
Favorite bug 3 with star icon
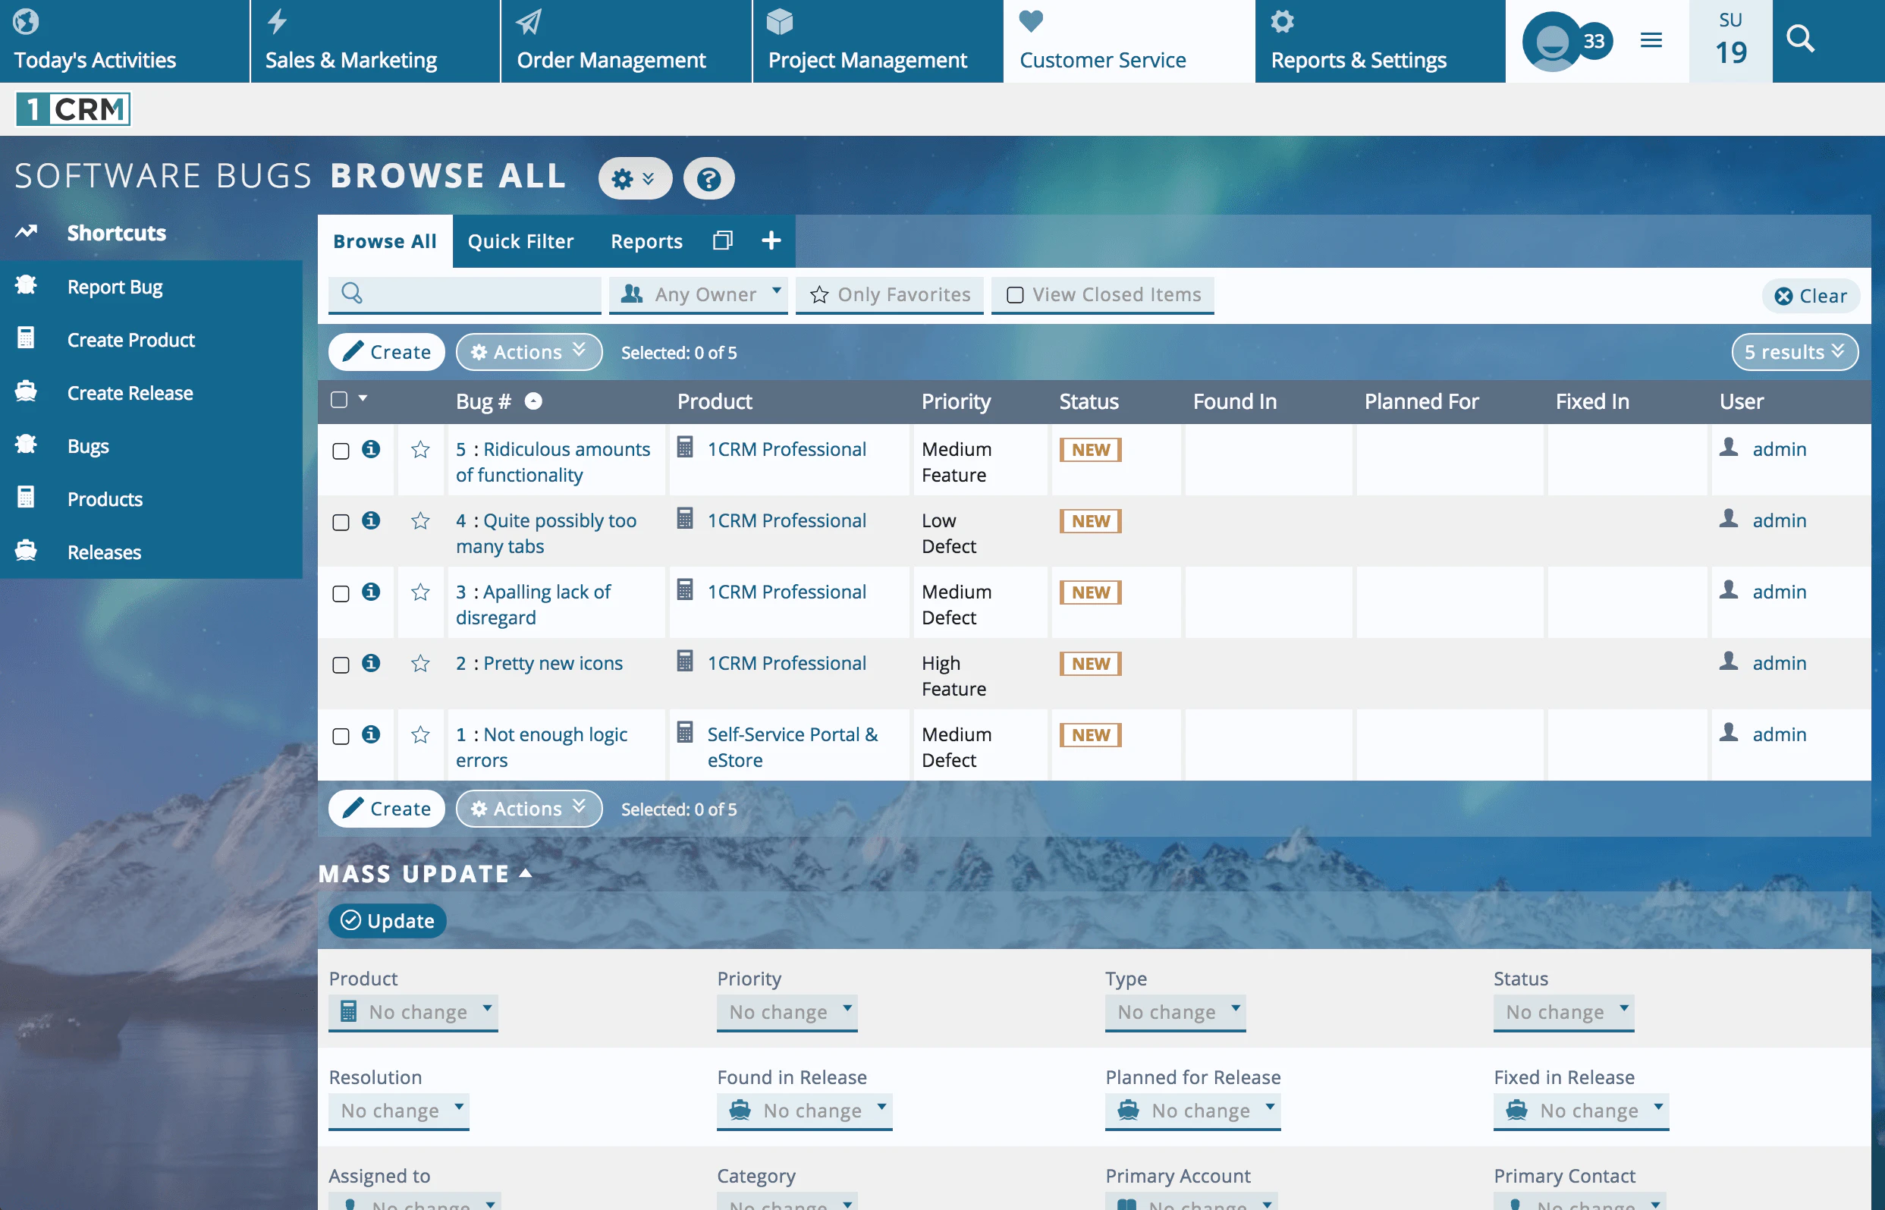click(420, 592)
